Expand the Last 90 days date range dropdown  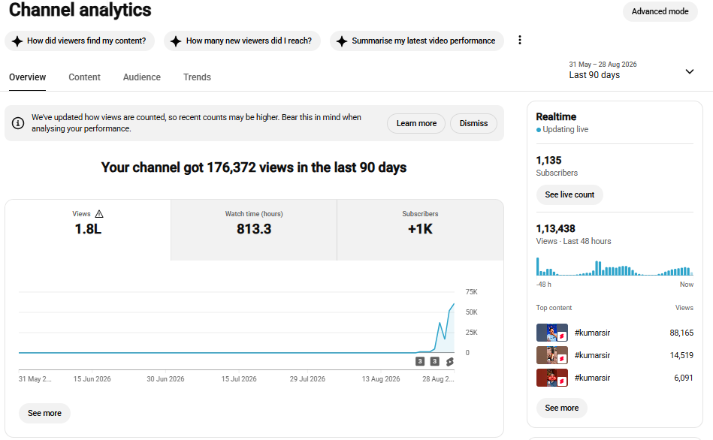coord(690,71)
